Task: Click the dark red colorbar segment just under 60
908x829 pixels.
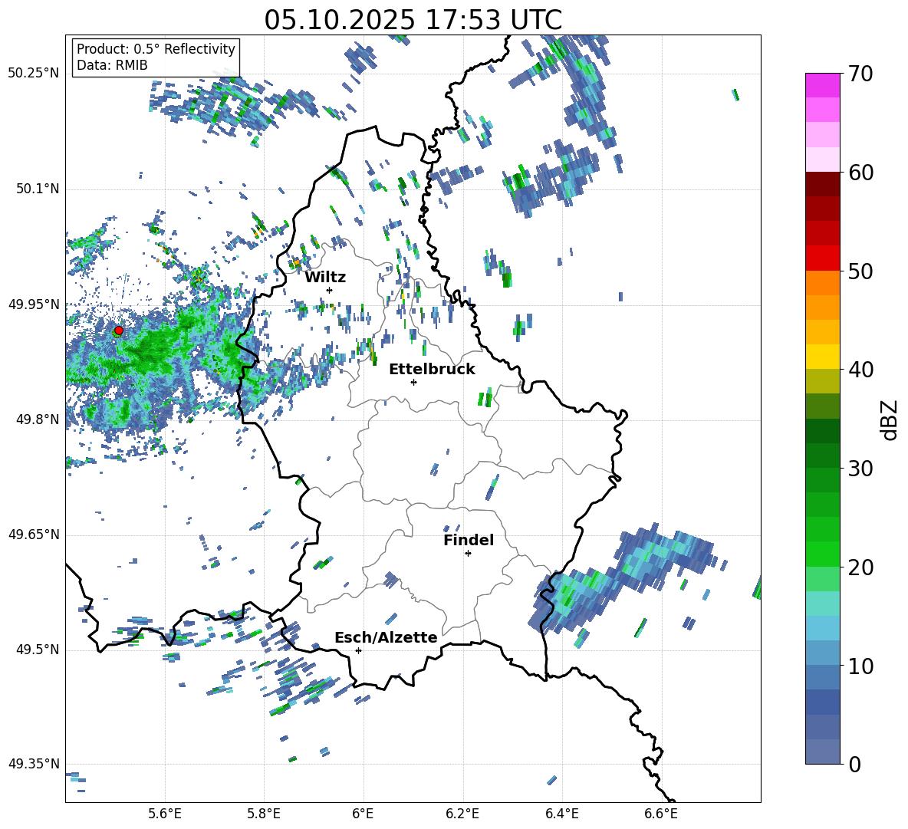Action: 822,184
